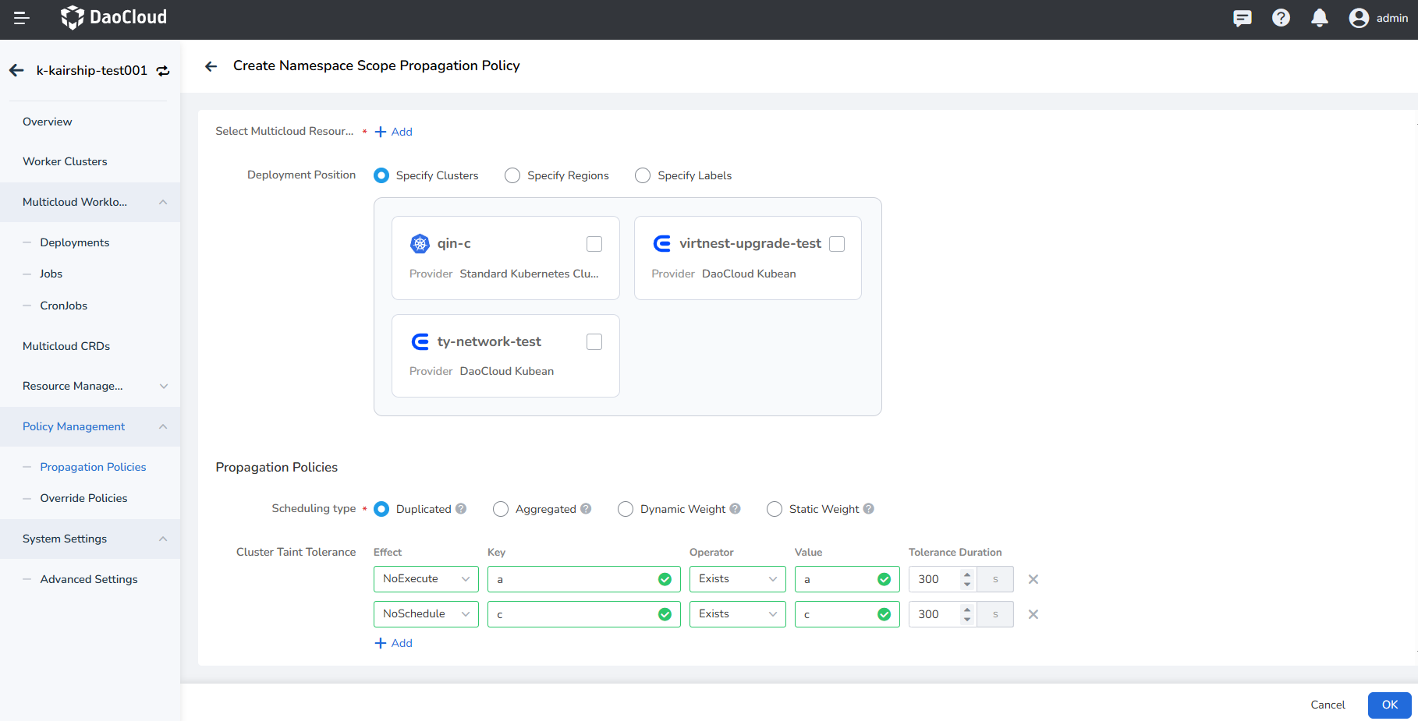1418x721 pixels.
Task: Choose the Specify Regions radio option
Action: point(512,175)
